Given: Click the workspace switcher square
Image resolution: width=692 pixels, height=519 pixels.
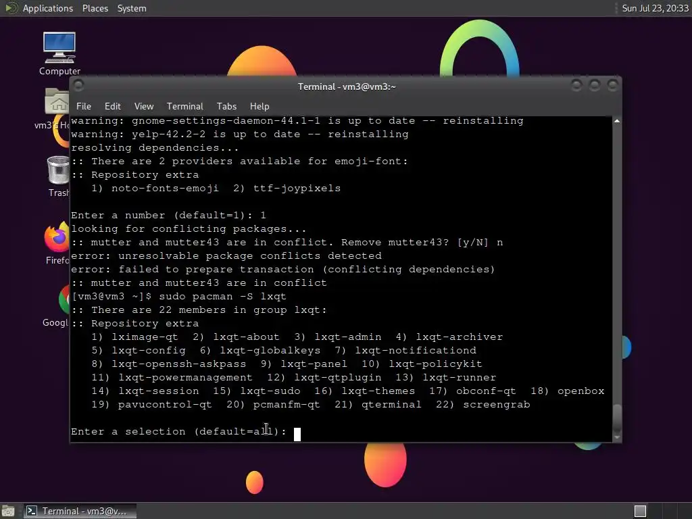Looking at the screenshot, I should click(640, 511).
